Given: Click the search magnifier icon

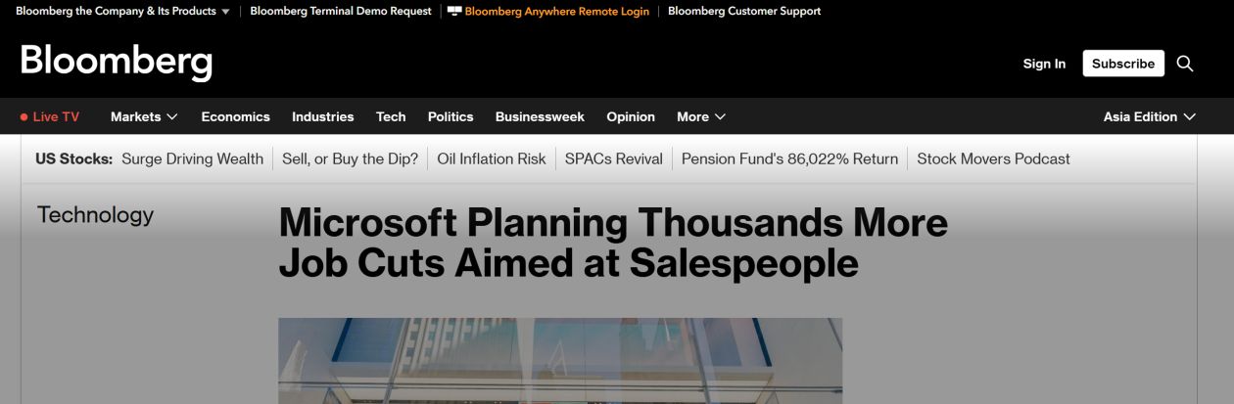Looking at the screenshot, I should [1185, 64].
